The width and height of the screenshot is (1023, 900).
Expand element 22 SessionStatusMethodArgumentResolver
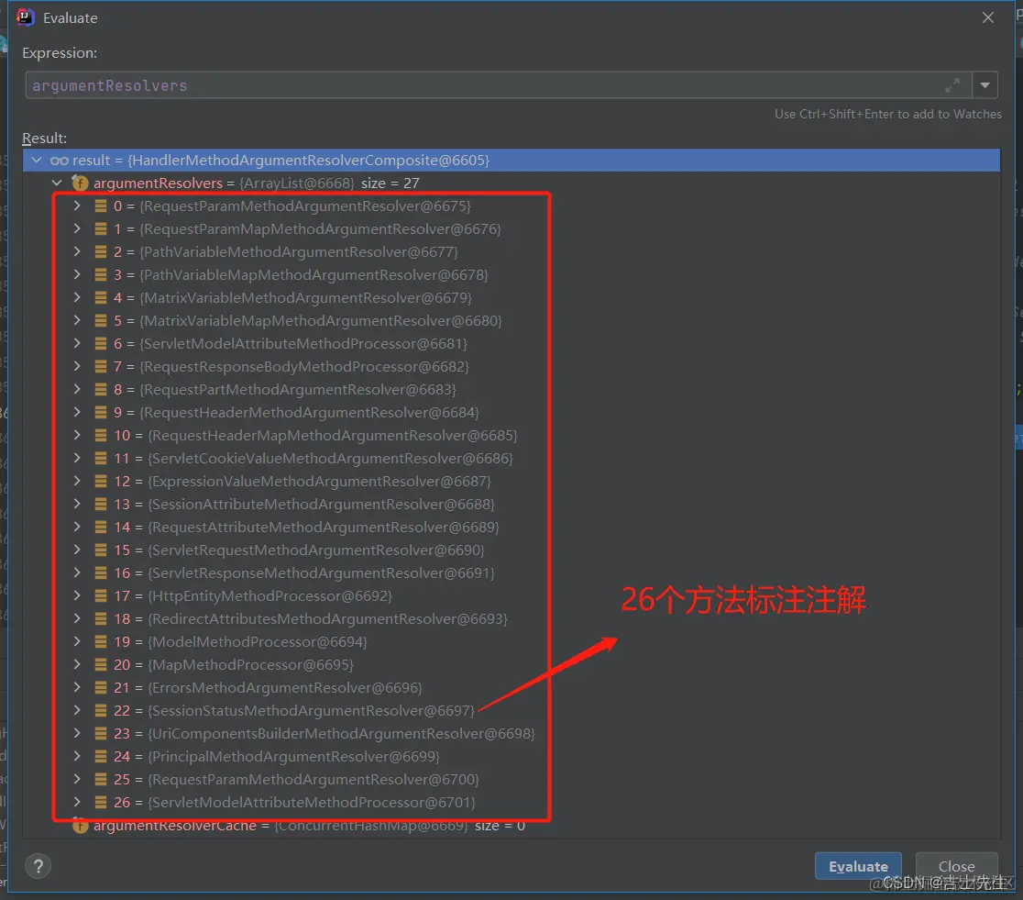77,710
